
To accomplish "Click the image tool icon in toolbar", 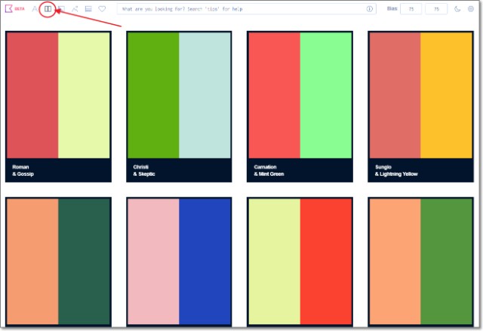I will (61, 9).
